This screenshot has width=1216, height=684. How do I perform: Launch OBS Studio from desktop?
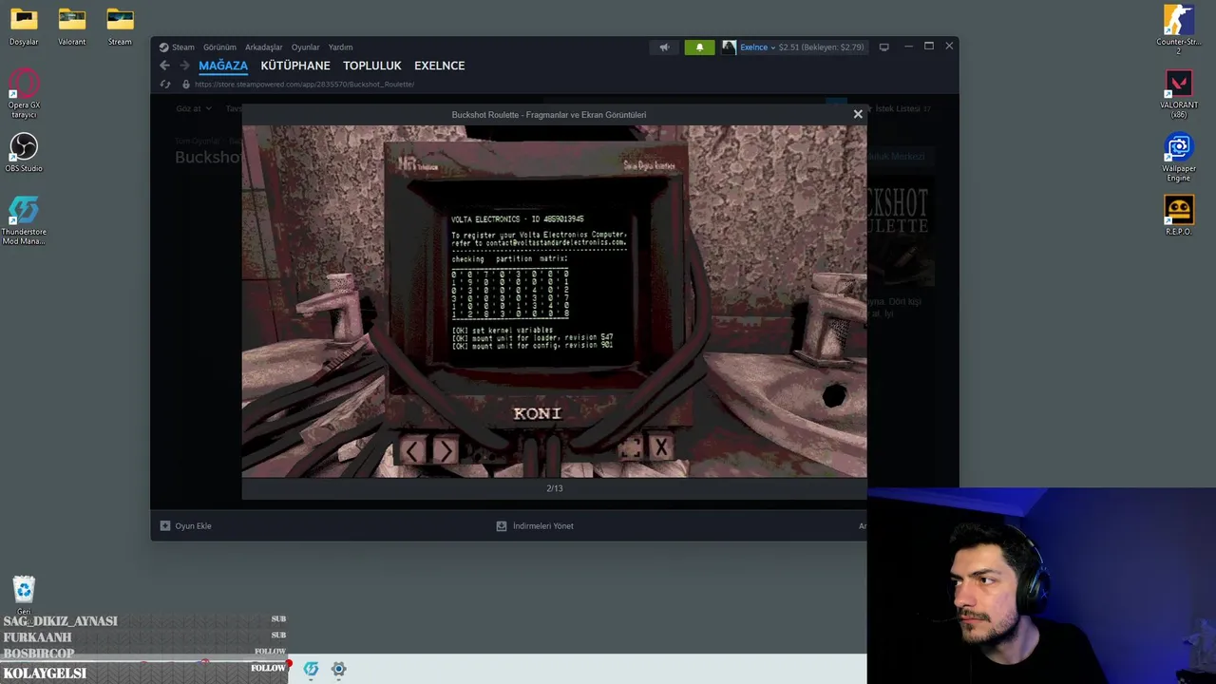pyautogui.click(x=24, y=152)
